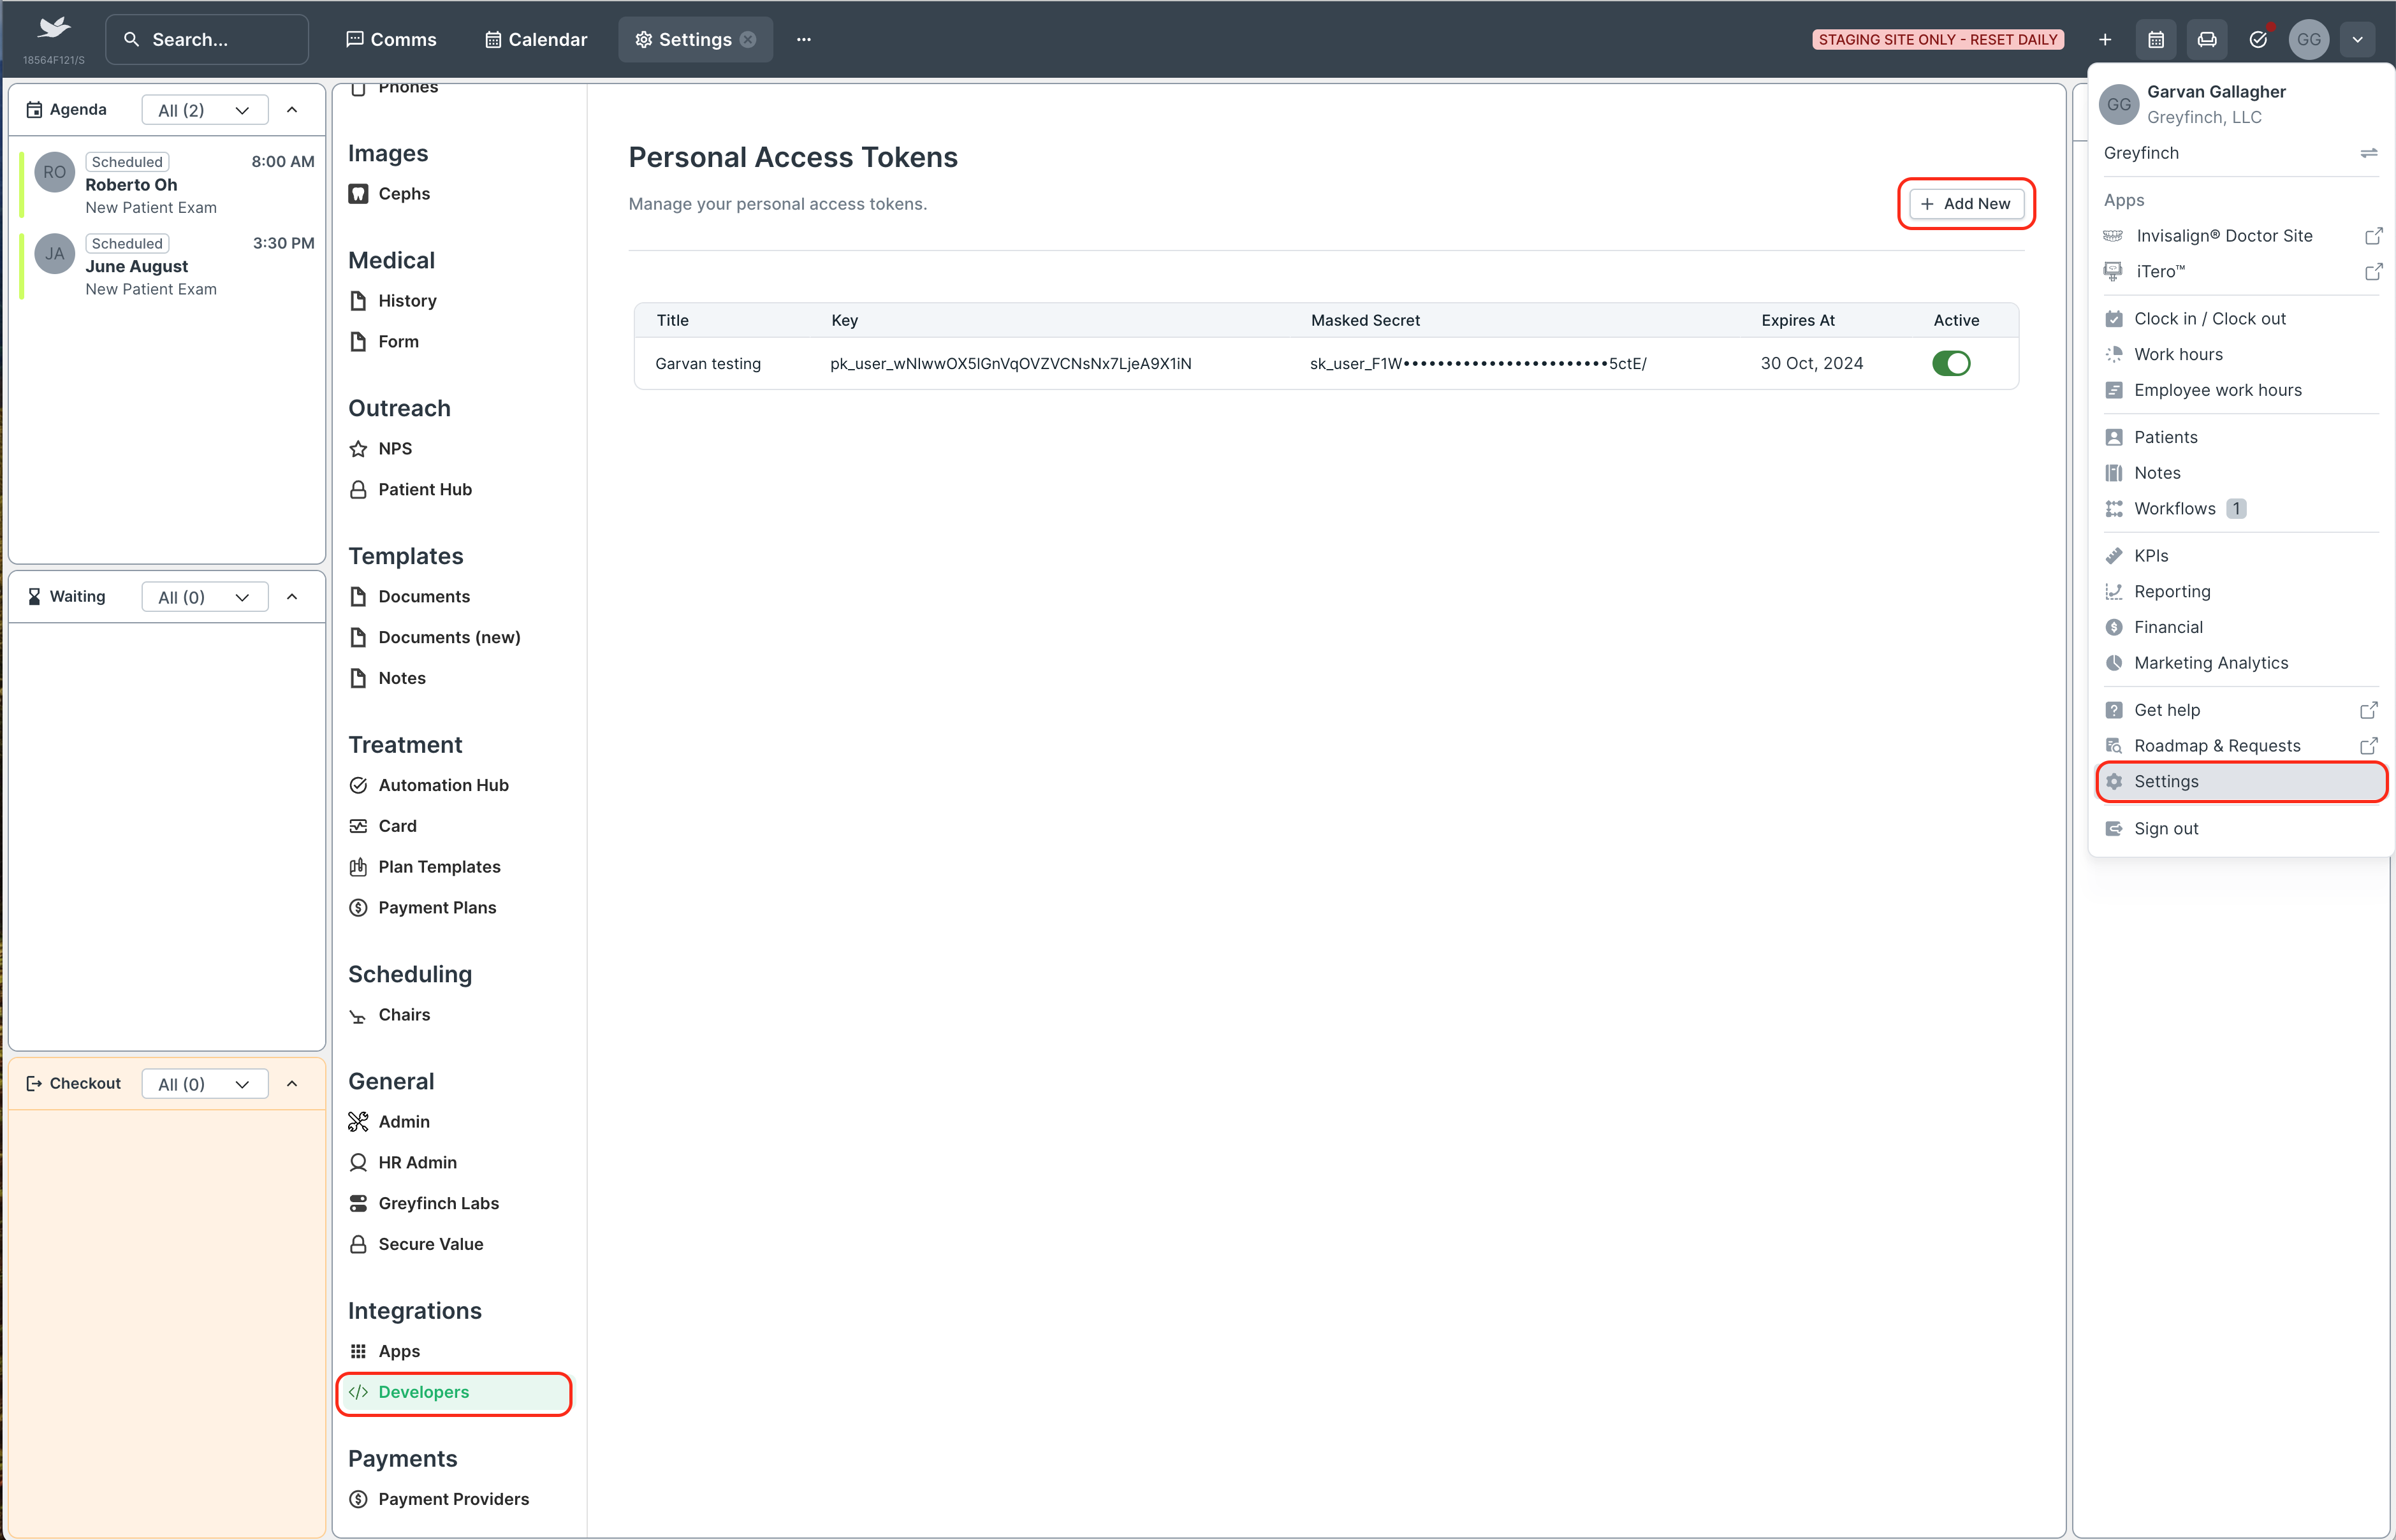The image size is (2396, 1540).
Task: Click the pk_user key text for Garvan testing
Action: pyautogui.click(x=1010, y=364)
